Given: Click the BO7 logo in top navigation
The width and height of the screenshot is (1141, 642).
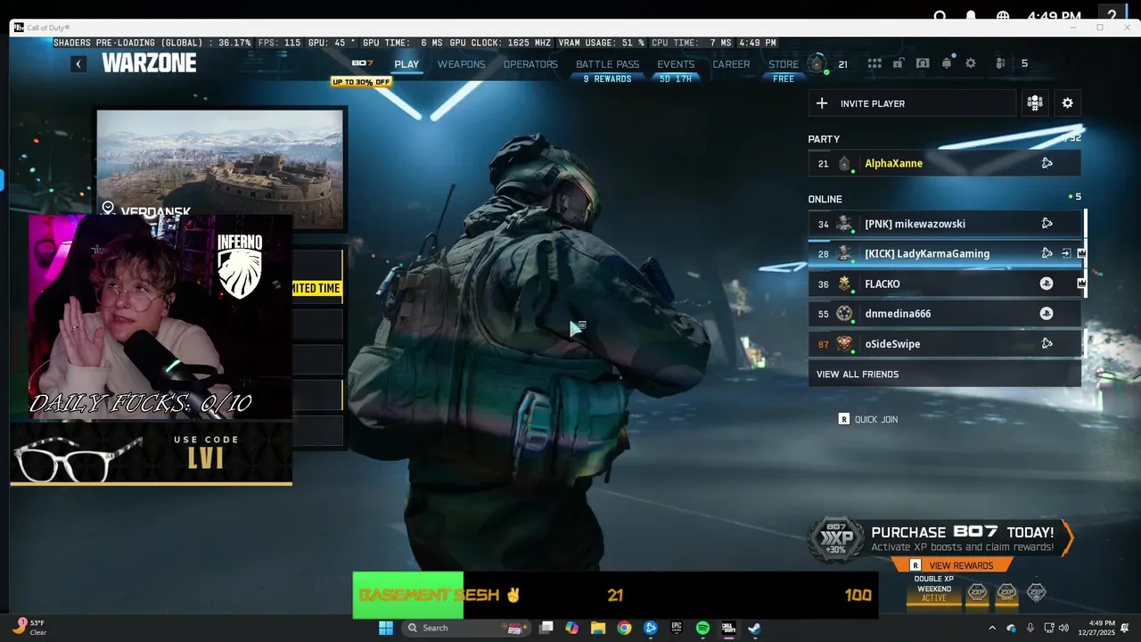Looking at the screenshot, I should click(362, 63).
